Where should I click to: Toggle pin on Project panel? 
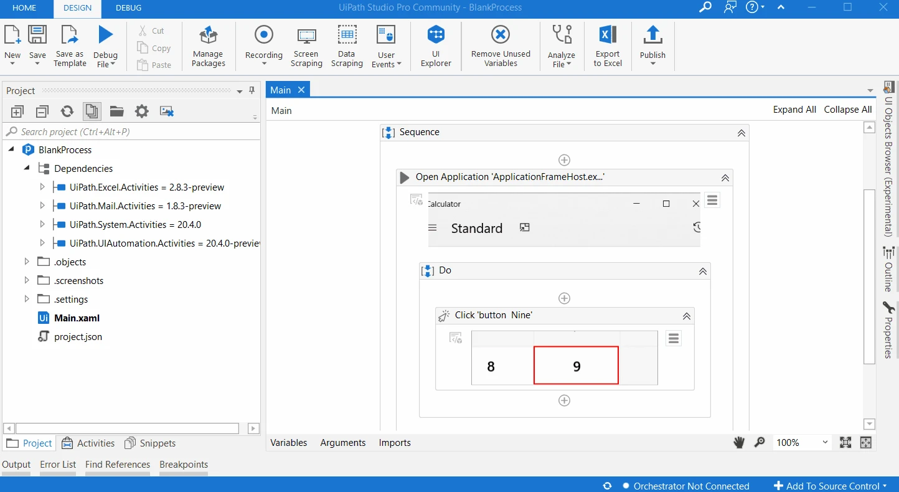tap(252, 90)
